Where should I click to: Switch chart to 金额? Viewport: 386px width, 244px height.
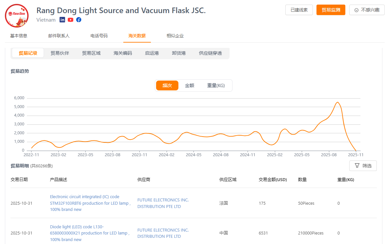pos(190,85)
